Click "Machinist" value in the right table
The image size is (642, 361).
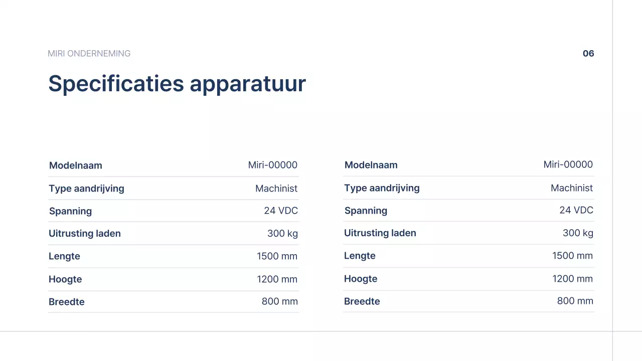coord(572,188)
